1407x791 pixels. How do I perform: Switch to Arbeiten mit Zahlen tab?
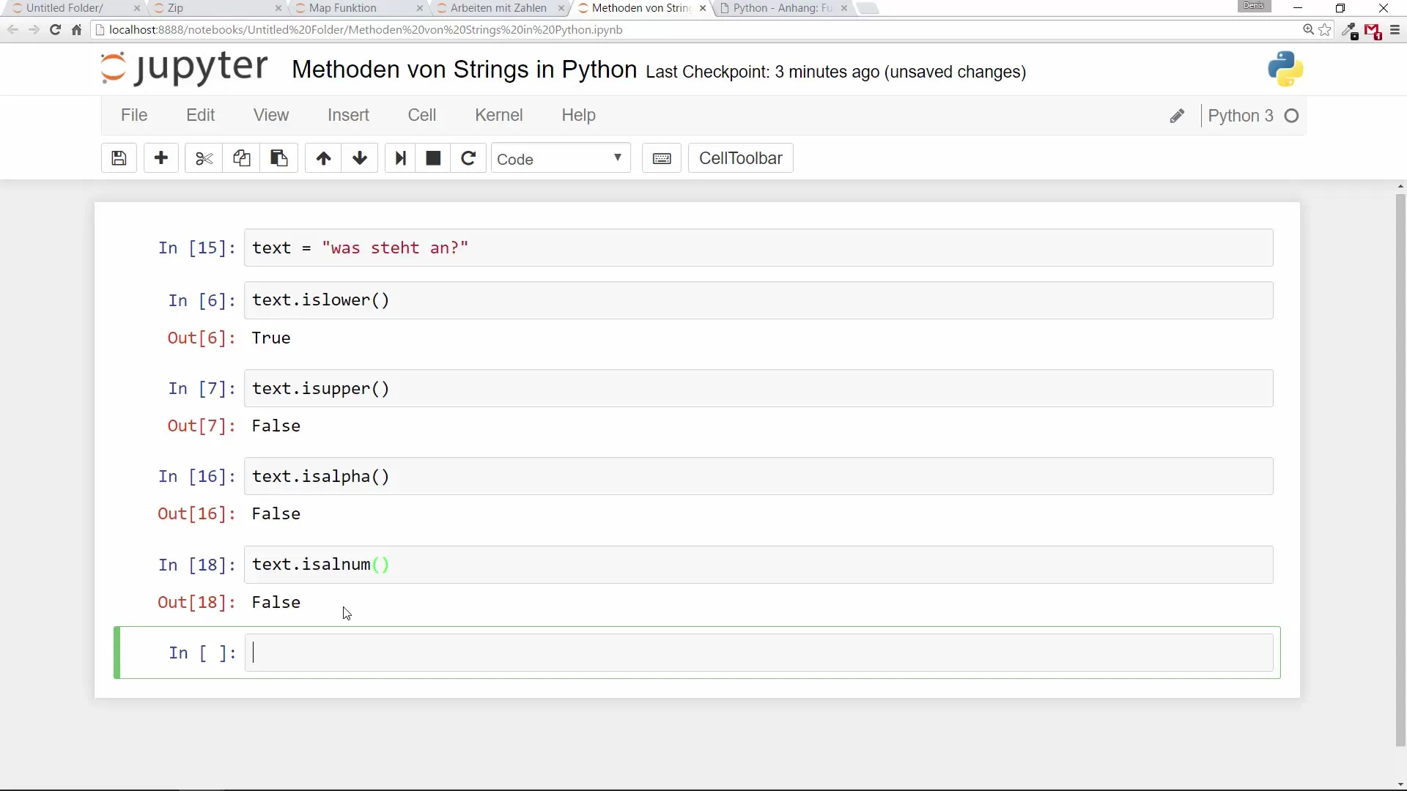(498, 8)
